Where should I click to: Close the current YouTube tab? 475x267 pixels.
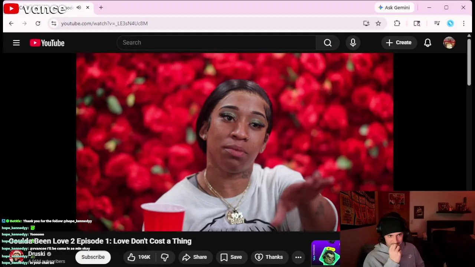click(x=88, y=7)
